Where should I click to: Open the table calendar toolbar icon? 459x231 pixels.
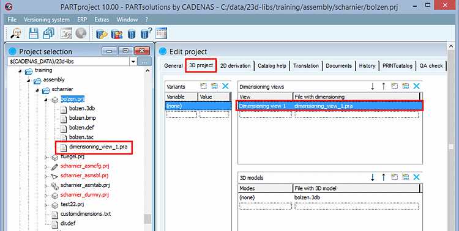point(162,34)
